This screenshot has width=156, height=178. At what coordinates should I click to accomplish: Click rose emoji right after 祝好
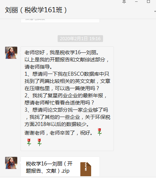click(x=99, y=132)
